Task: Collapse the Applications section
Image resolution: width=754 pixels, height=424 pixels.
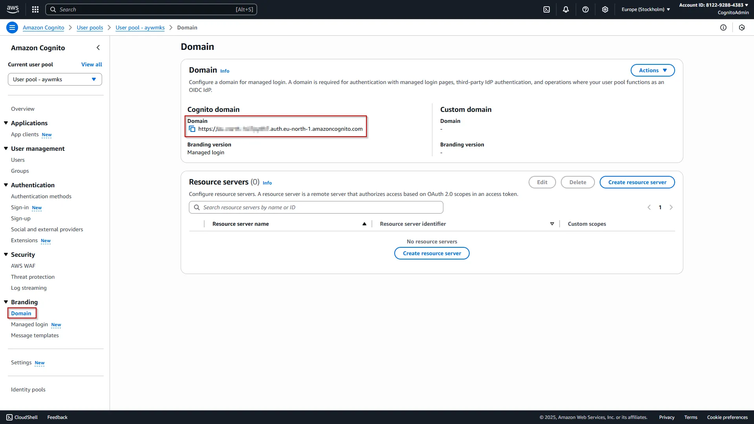Action: 6,123
